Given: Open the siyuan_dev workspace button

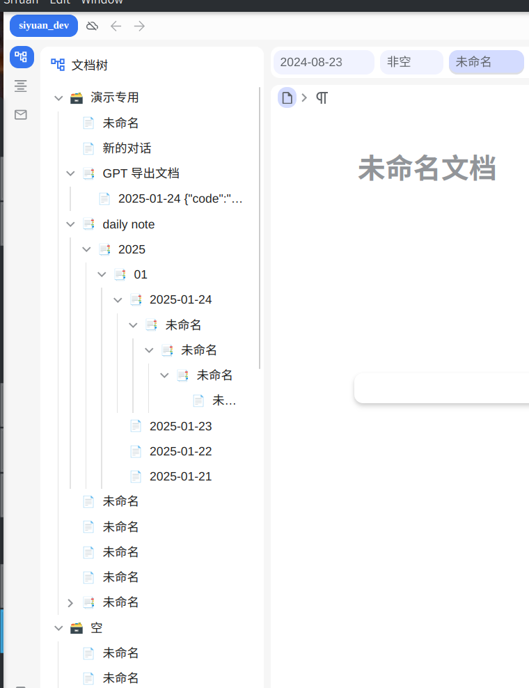Looking at the screenshot, I should point(44,26).
